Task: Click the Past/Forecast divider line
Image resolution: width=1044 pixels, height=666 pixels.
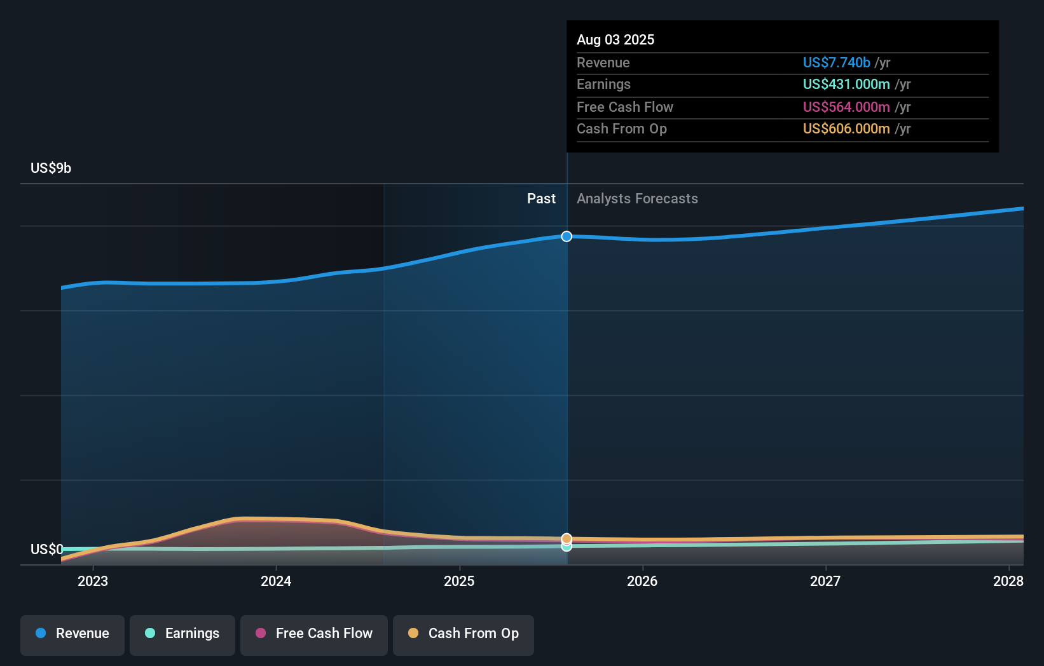Action: 566,381
